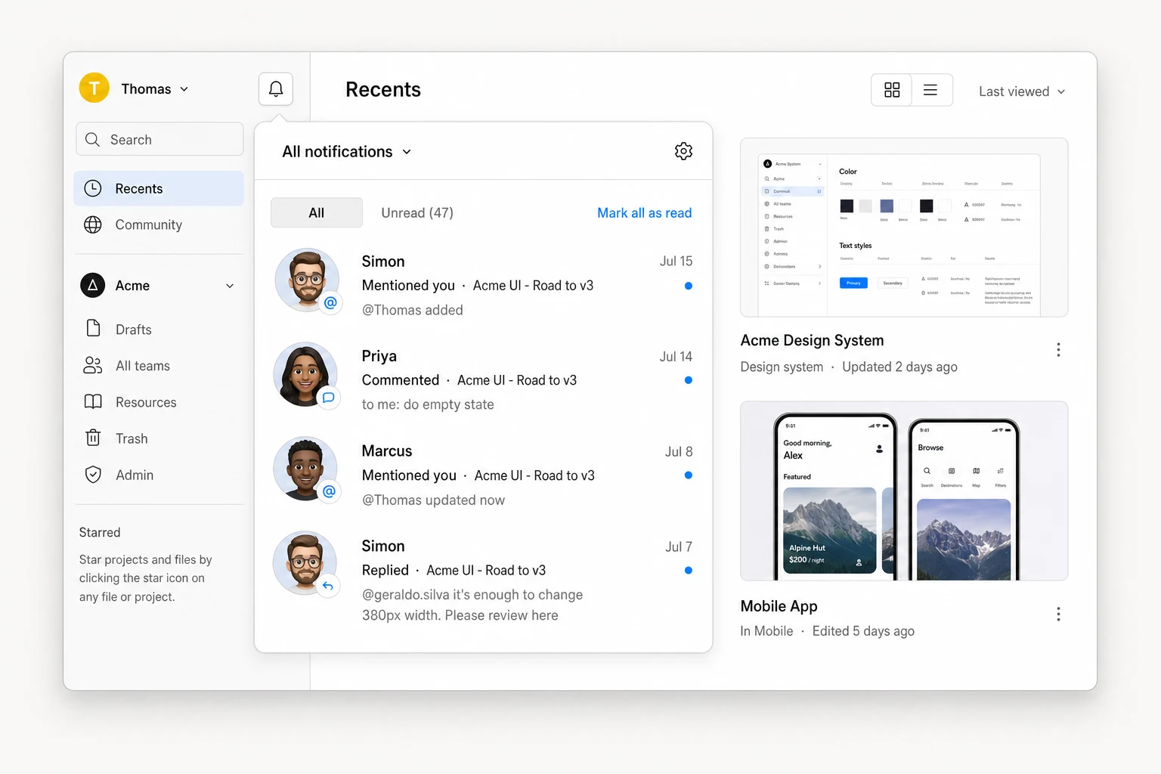Switch to grid view layout
This screenshot has height=774, width=1161.
point(892,90)
